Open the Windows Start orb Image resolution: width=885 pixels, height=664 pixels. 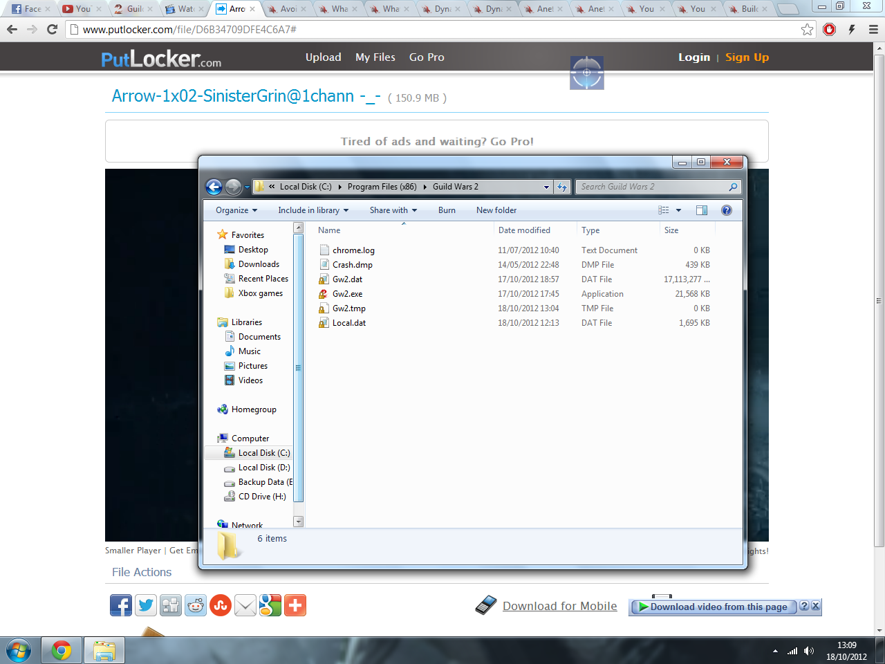pos(19,651)
